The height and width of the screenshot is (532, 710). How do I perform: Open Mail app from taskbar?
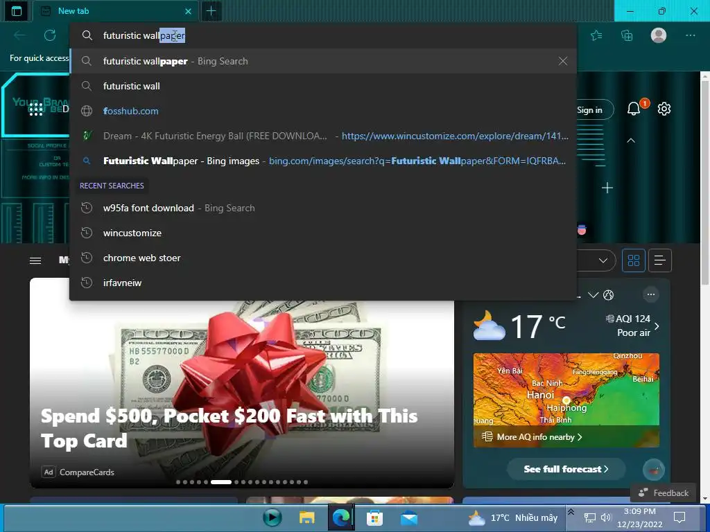[409, 517]
